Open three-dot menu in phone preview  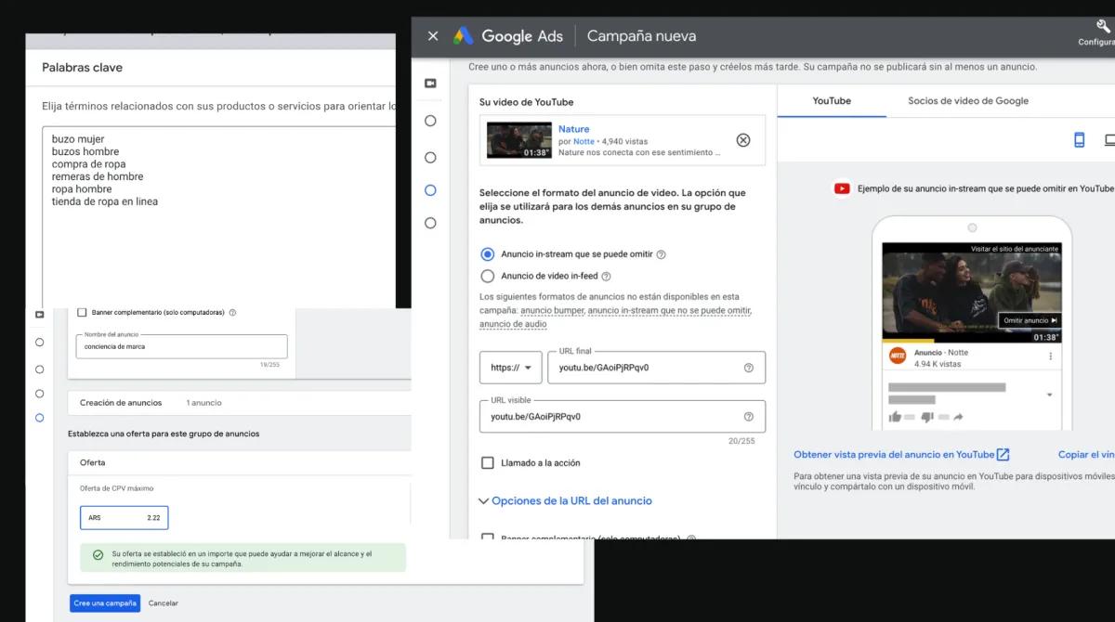click(1051, 356)
